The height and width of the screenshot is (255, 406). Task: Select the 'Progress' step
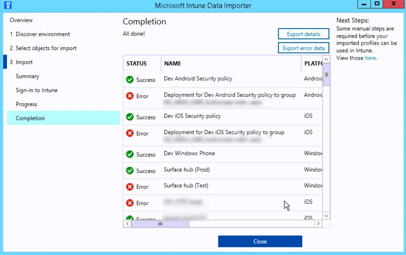26,104
